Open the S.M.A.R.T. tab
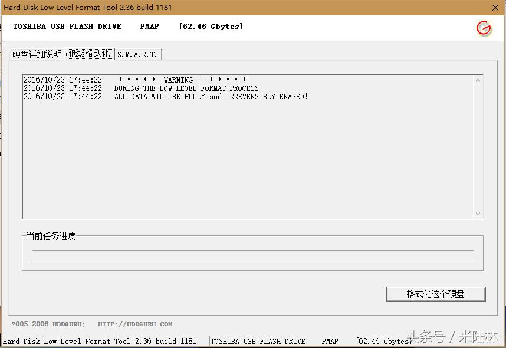The width and height of the screenshot is (506, 348). click(137, 54)
